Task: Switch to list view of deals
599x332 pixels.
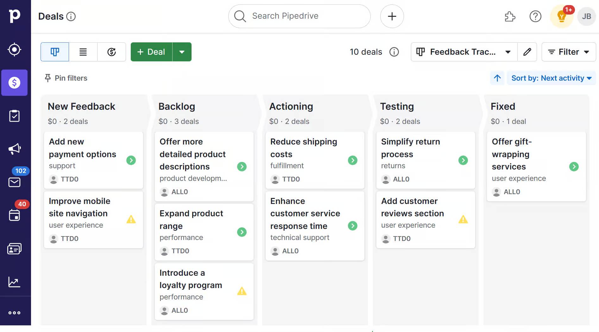Action: 83,52
